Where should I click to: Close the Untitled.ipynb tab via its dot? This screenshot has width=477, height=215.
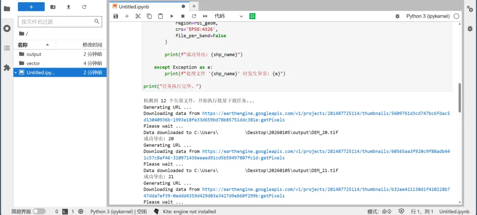(x=183, y=6)
